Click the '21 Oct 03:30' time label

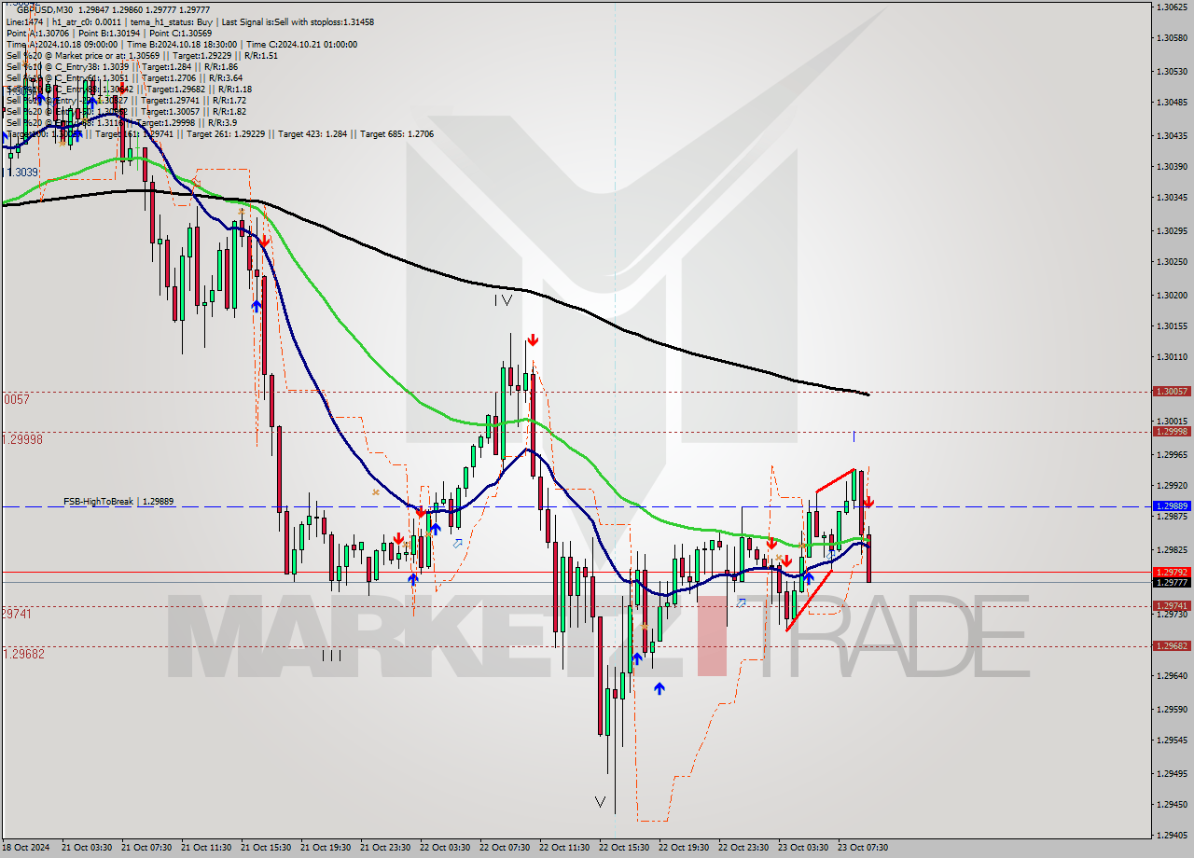pyautogui.click(x=87, y=848)
